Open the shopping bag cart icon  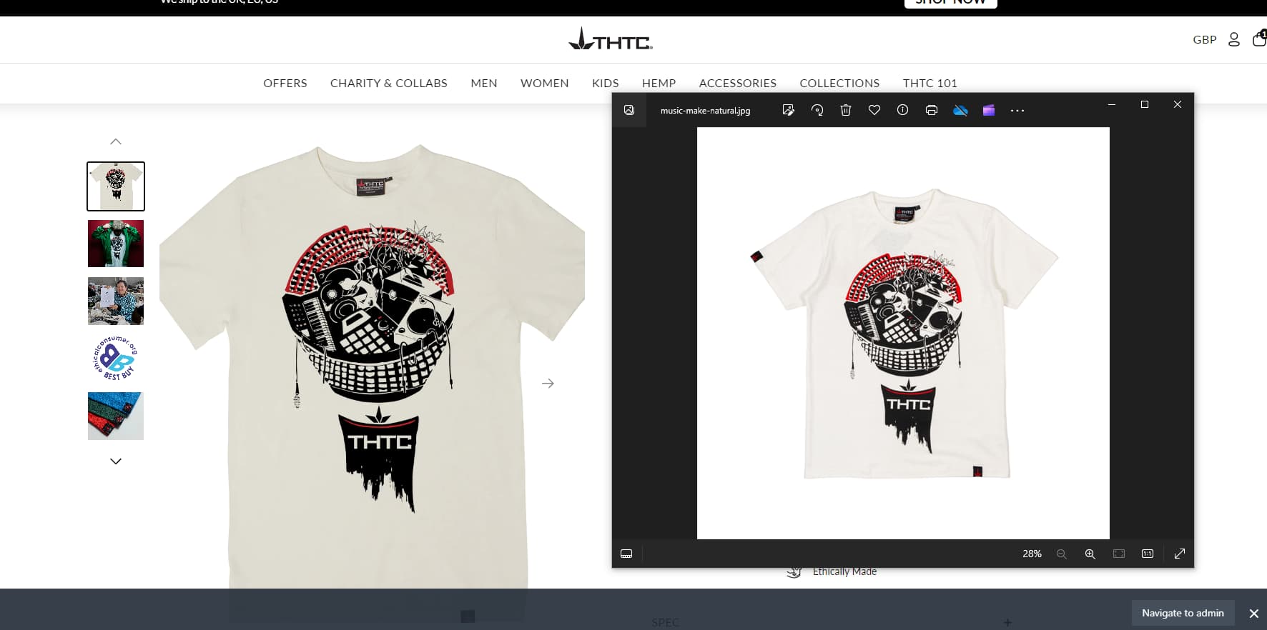click(x=1259, y=39)
